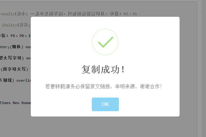Click the Times New Roman text

15,103
